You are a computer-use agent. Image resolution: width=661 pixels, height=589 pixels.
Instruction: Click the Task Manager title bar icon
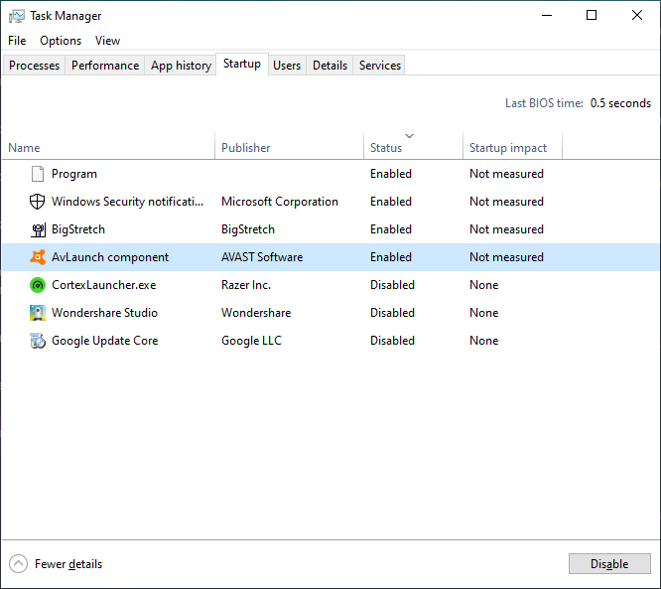pyautogui.click(x=17, y=16)
